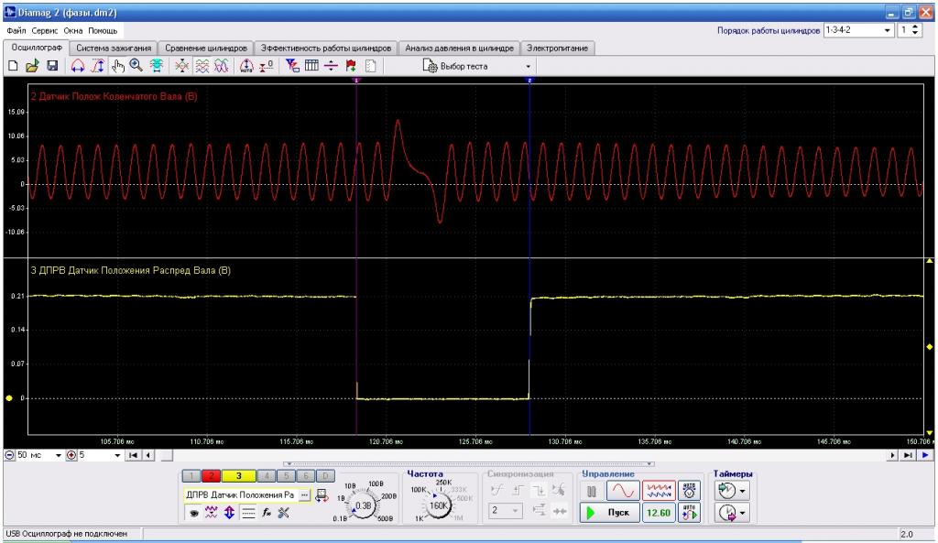This screenshot has width=938, height=543.
Task: Toggle the zero line display icon
Action: pos(248,513)
